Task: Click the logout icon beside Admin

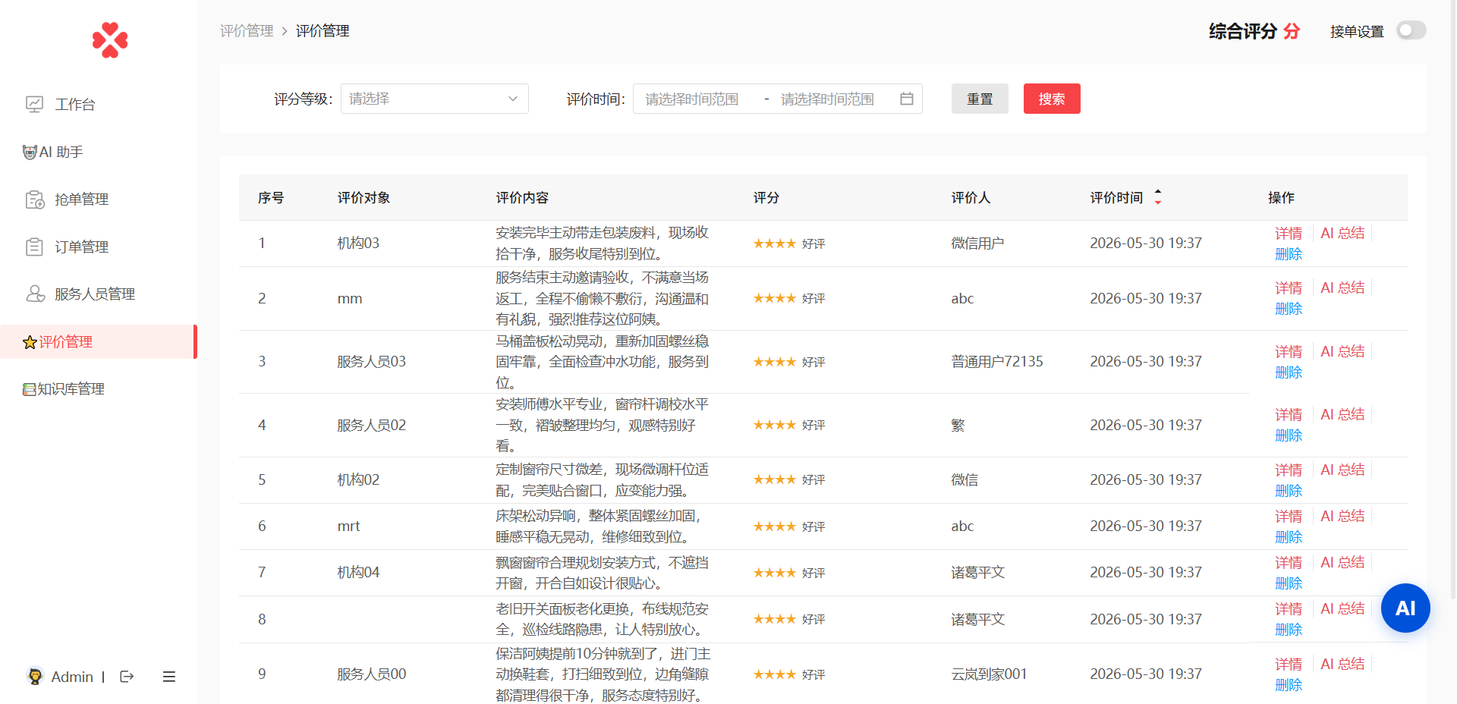Action: click(x=127, y=677)
